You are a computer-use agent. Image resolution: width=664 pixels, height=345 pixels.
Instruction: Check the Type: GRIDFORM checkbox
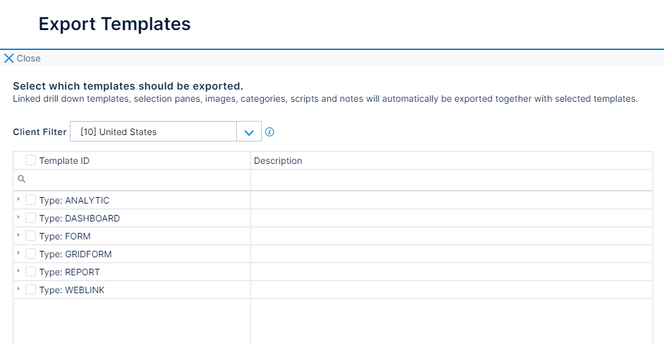coord(31,254)
